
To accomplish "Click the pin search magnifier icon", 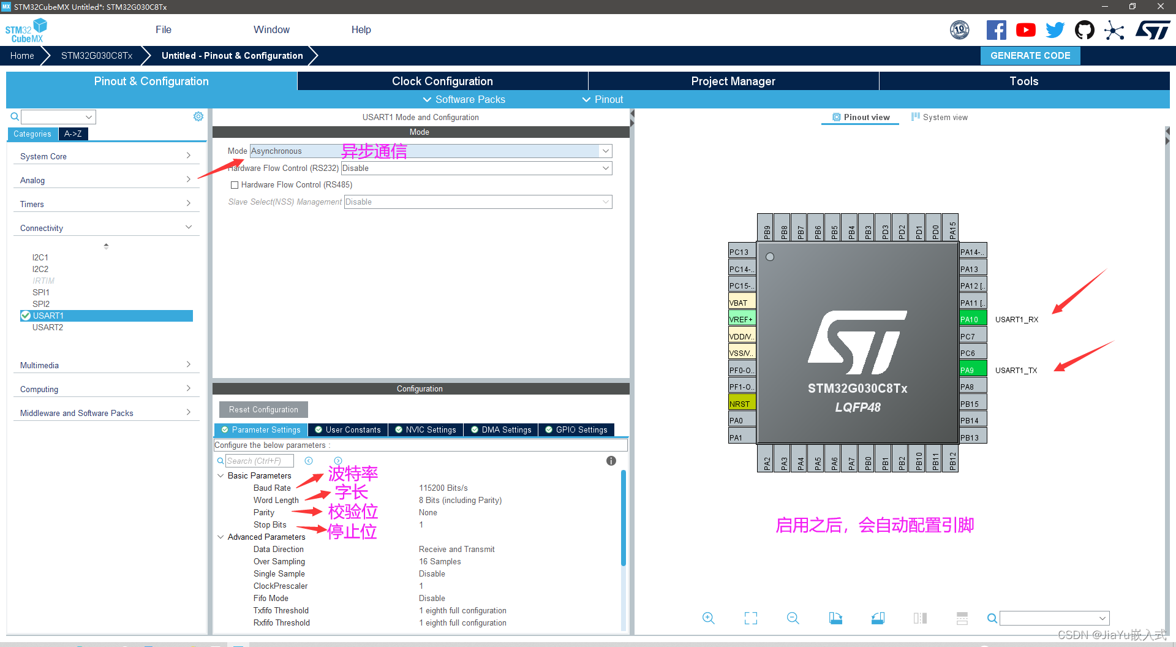I will [992, 618].
